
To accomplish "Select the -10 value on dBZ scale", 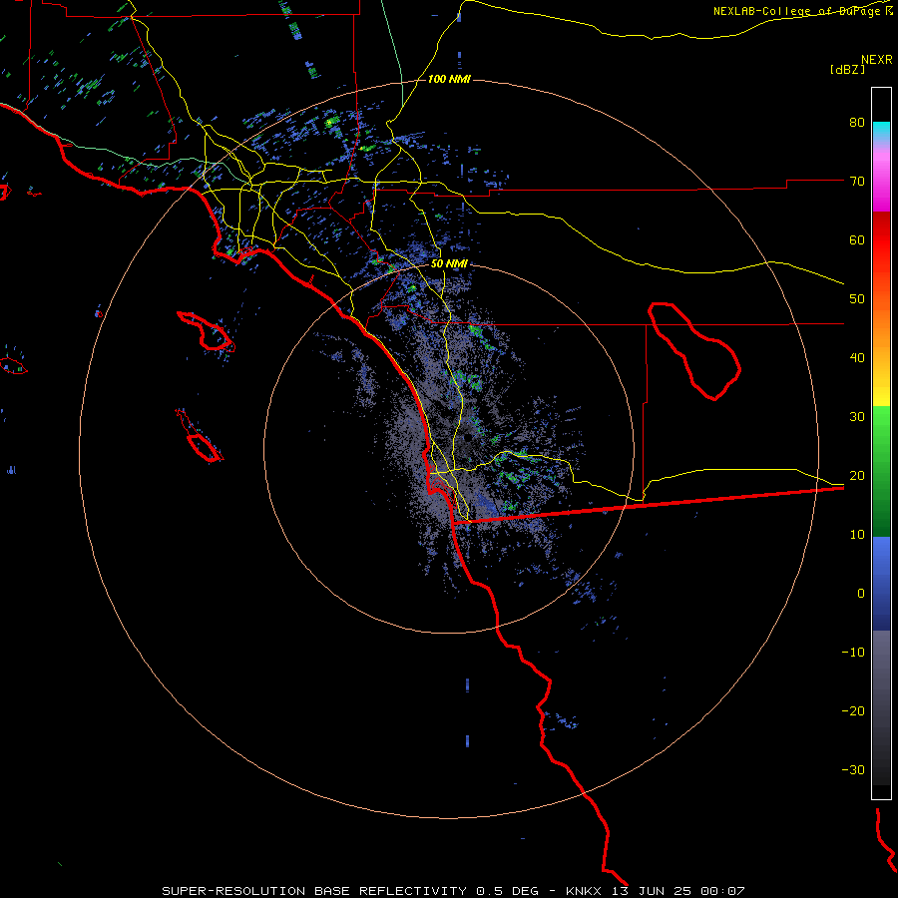I will click(x=853, y=654).
